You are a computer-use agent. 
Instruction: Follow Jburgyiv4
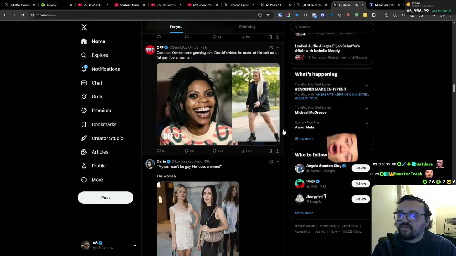(x=361, y=199)
